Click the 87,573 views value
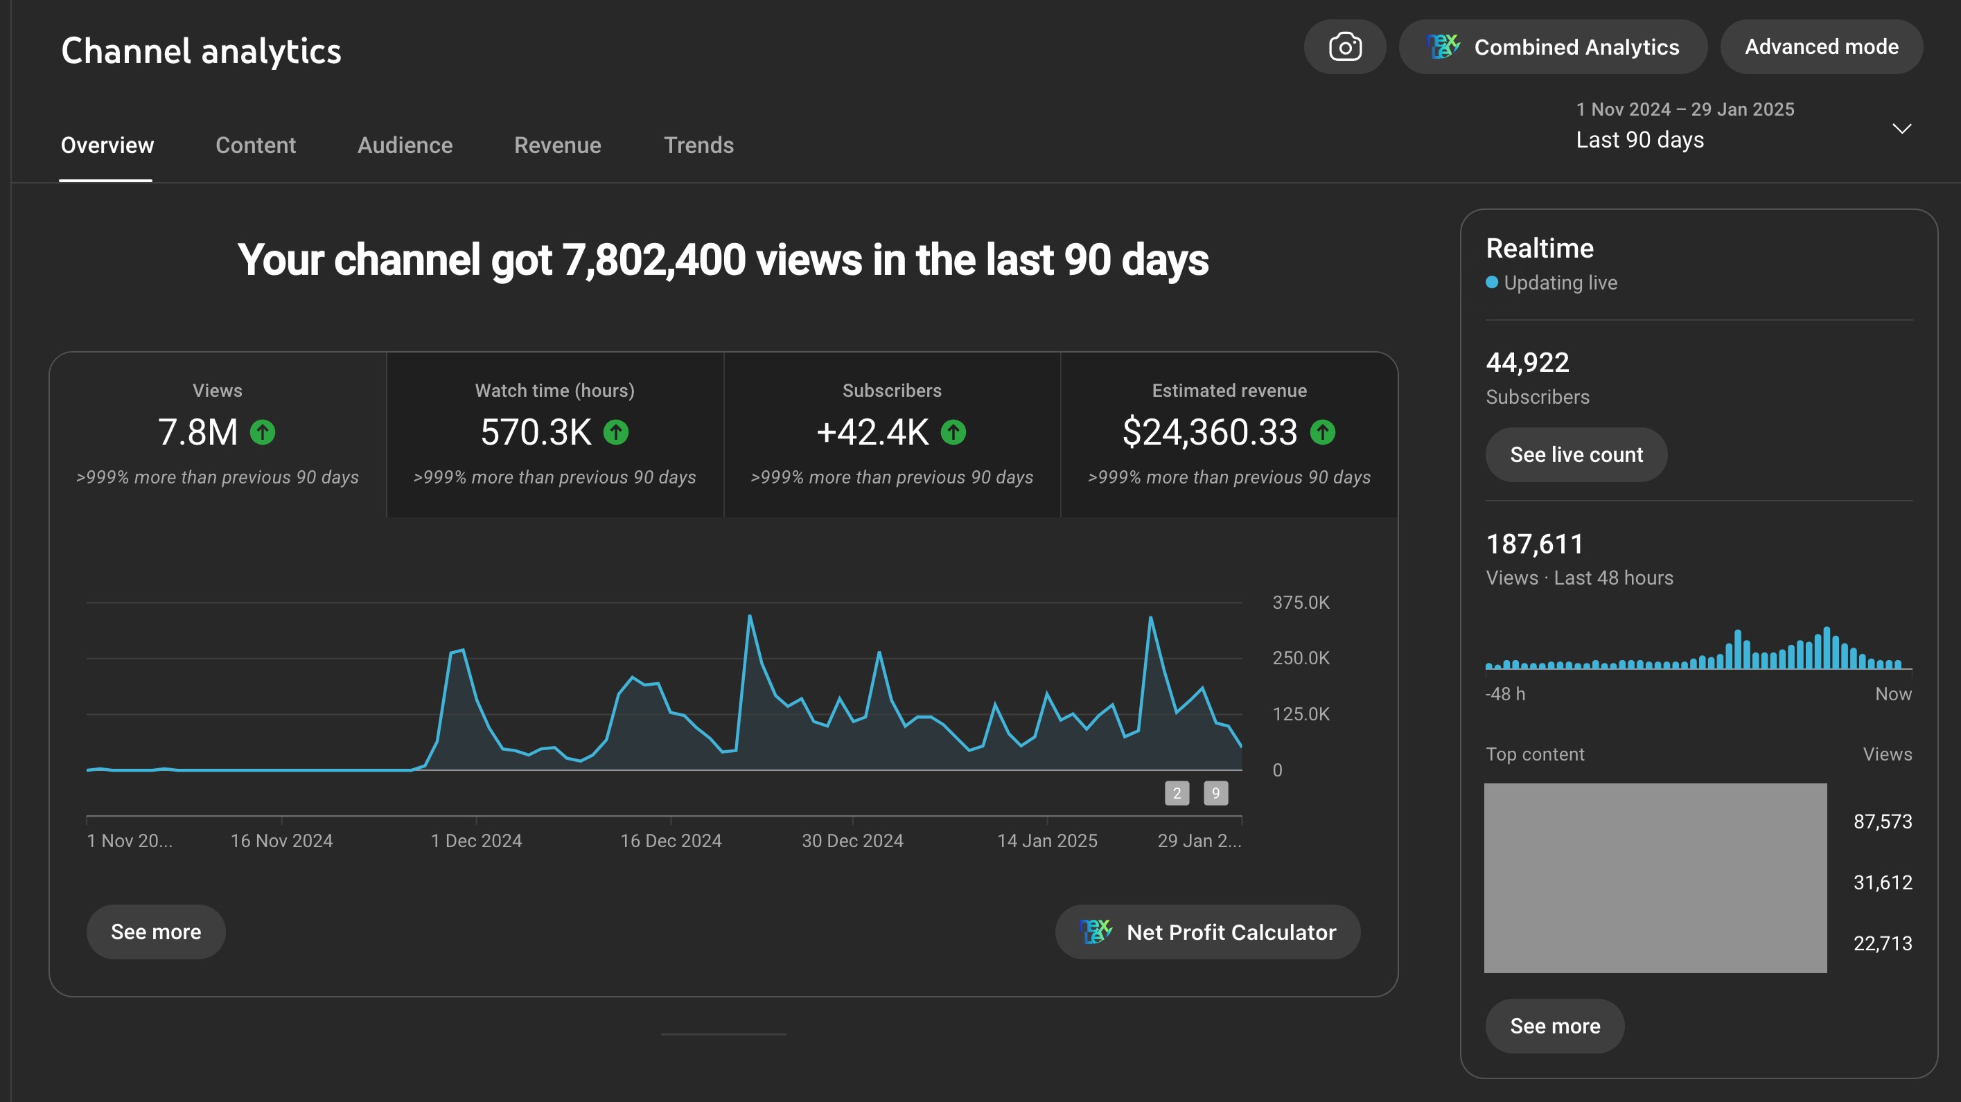Image resolution: width=1961 pixels, height=1102 pixels. [1883, 821]
